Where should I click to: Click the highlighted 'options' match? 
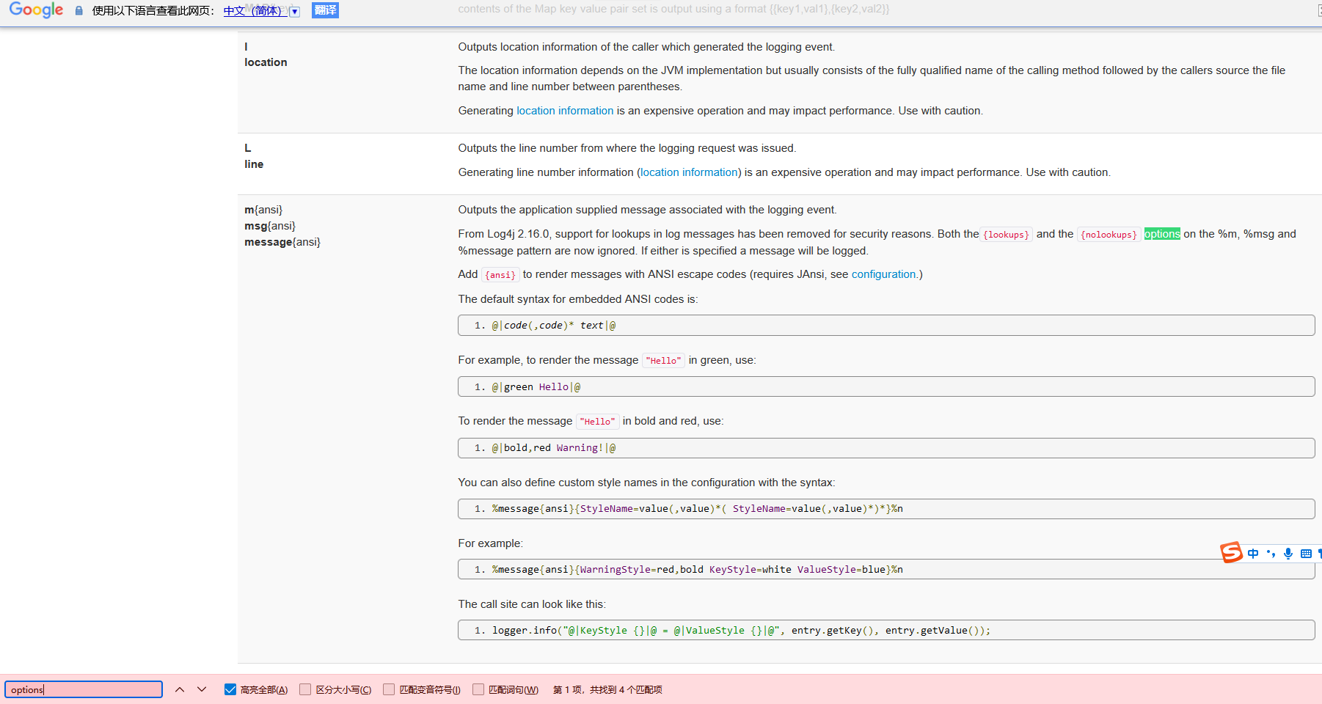click(1162, 234)
